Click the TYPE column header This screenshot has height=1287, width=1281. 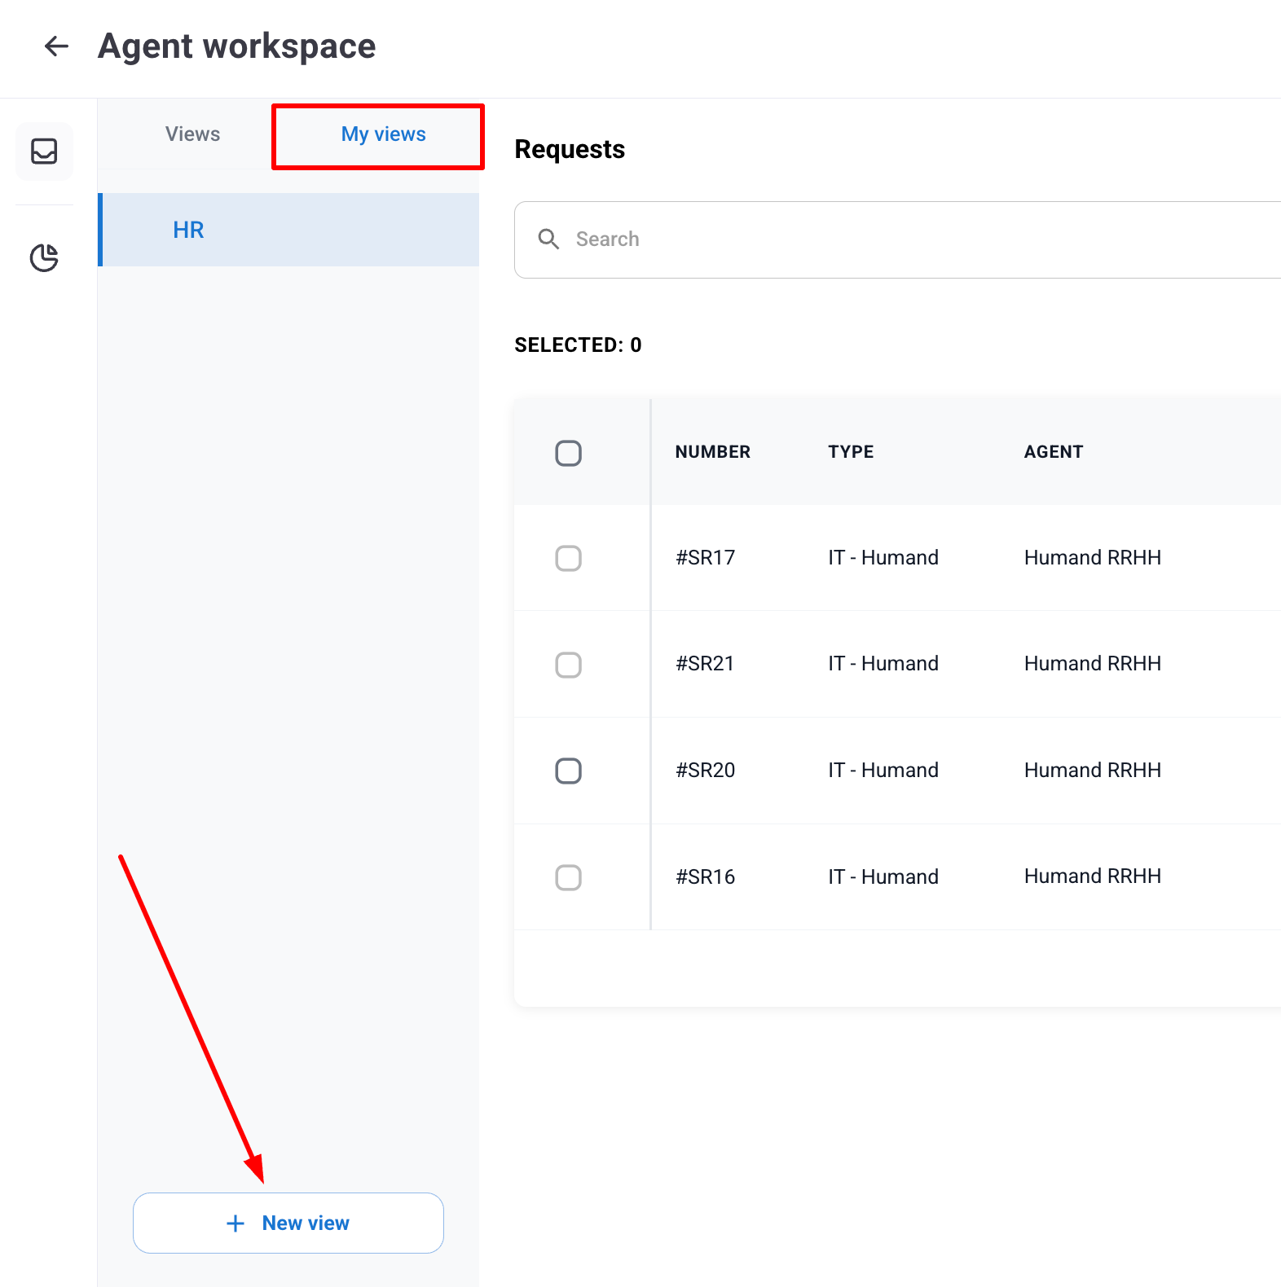pos(851,452)
